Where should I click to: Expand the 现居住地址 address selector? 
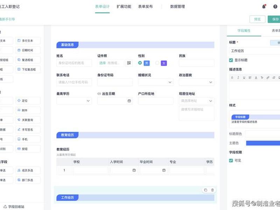(197, 101)
